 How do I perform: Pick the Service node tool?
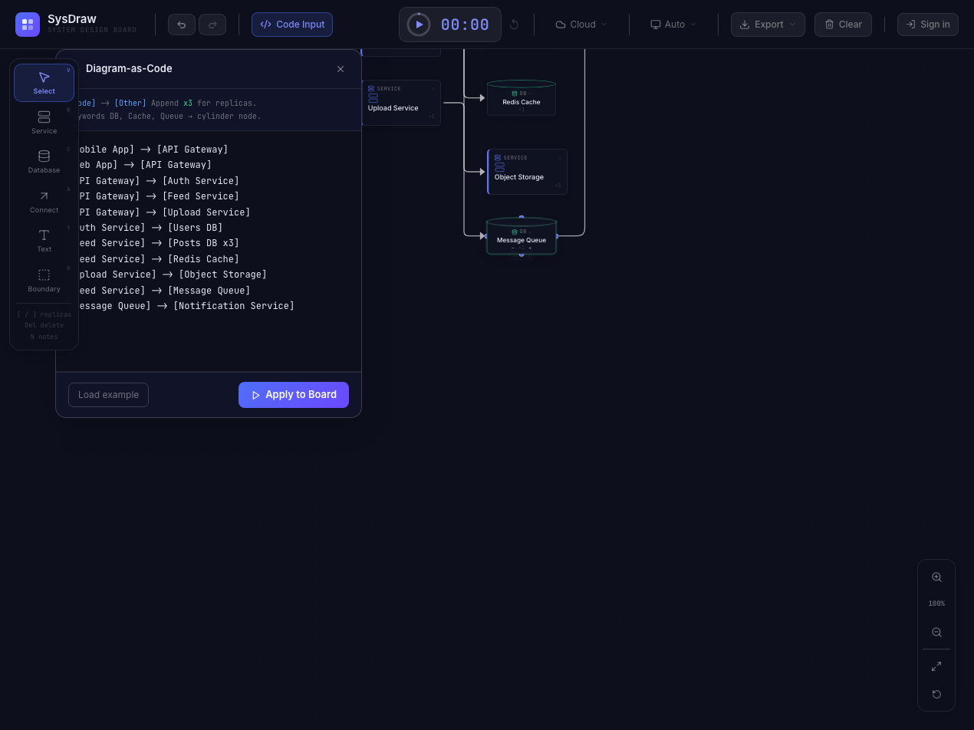[44, 122]
